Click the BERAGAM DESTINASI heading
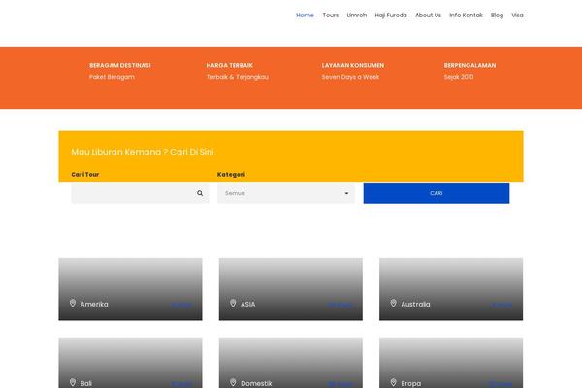The image size is (582, 388). tap(120, 65)
